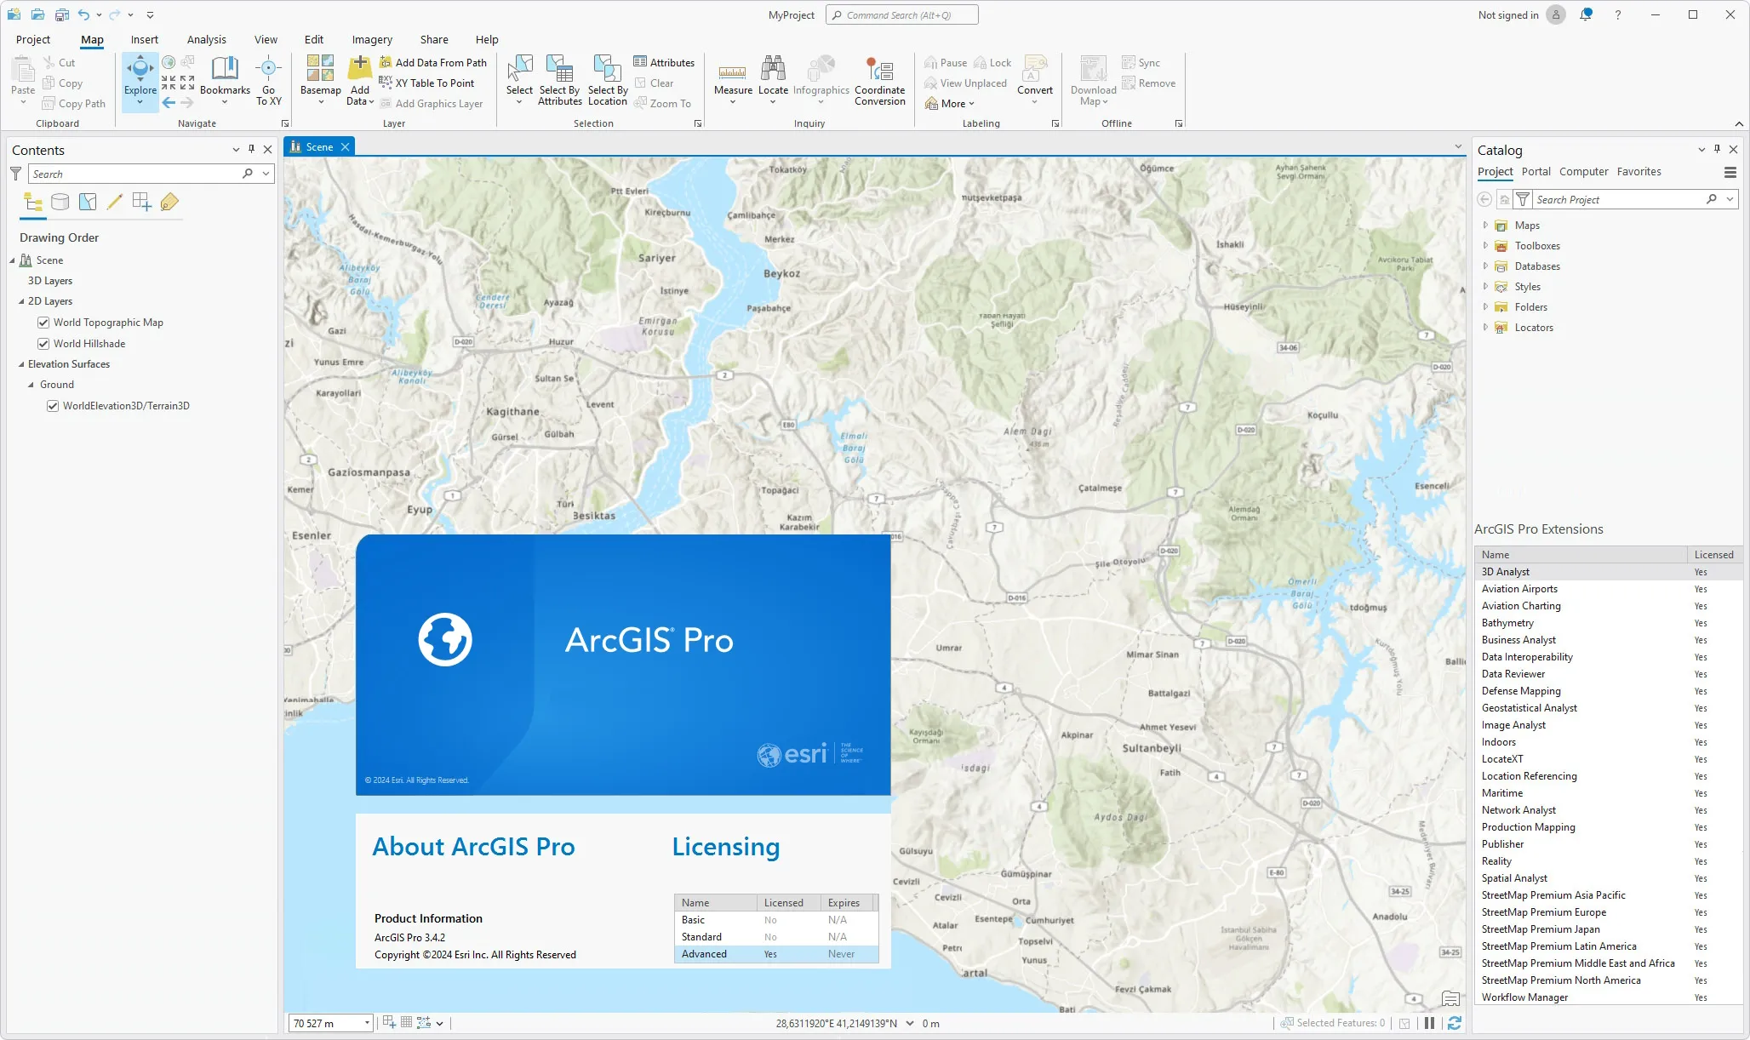Open Select By Attributes
The image size is (1750, 1040).
tap(559, 80)
